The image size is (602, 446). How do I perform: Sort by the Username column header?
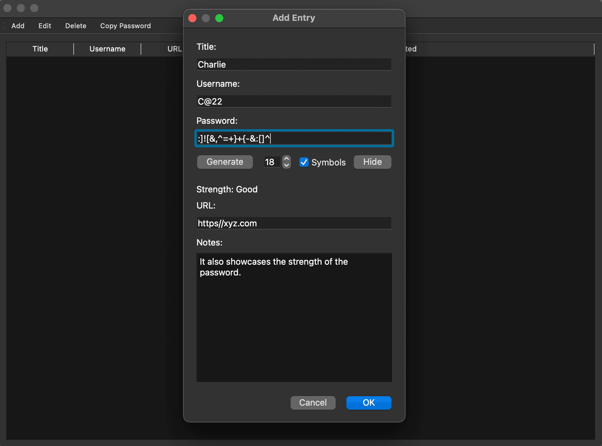[107, 49]
